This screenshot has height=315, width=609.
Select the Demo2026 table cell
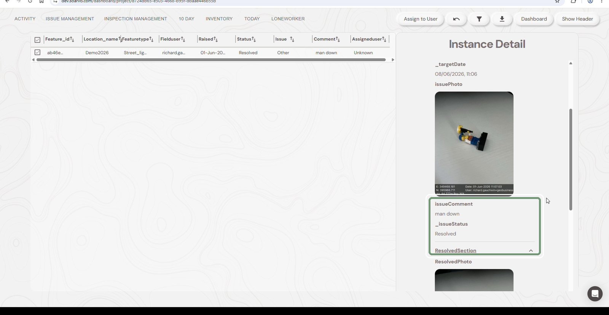coord(97,53)
